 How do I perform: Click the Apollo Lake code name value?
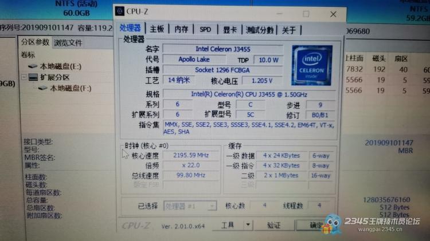click(x=194, y=60)
